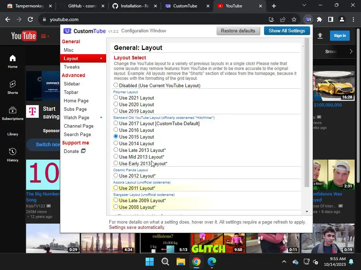
Task: Select Use 2019 Layout option
Action: tap(116, 111)
